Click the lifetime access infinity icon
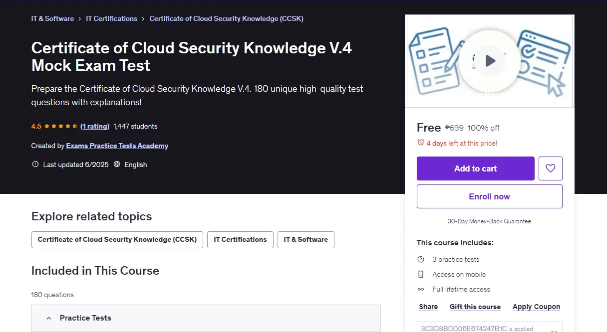 click(x=421, y=289)
